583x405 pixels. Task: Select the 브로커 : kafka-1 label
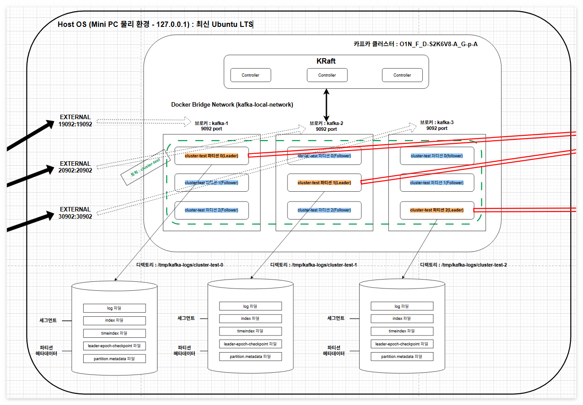(x=211, y=126)
